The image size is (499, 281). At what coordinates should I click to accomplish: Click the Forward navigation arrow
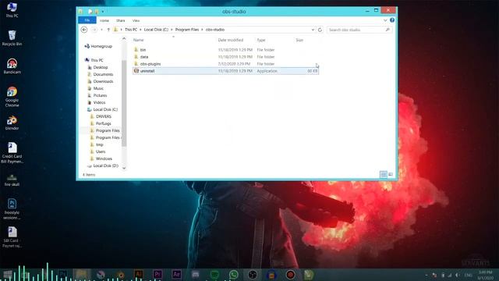(x=94, y=30)
